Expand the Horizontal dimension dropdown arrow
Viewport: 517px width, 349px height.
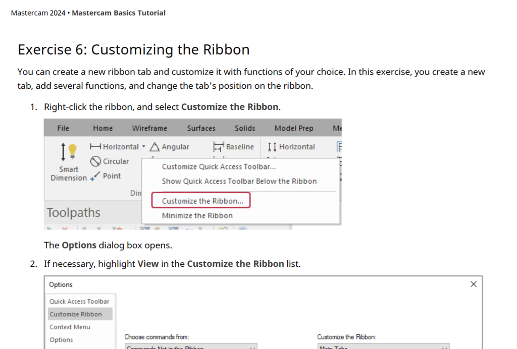144,147
